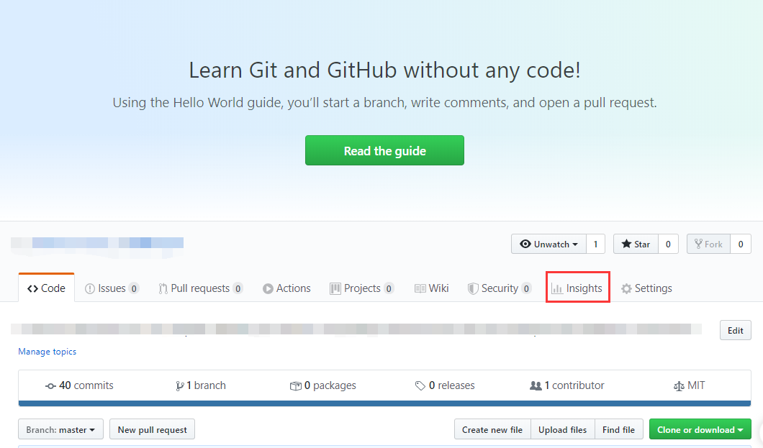Open the Insights tab

(577, 288)
